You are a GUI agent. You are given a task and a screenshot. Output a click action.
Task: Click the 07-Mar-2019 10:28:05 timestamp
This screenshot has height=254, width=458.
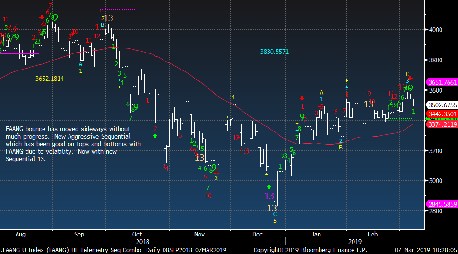pyautogui.click(x=425, y=250)
